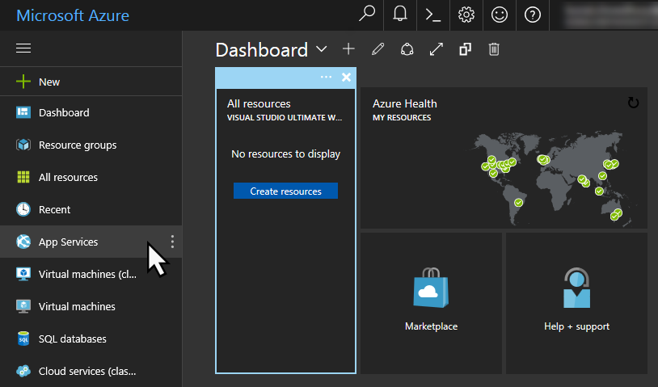658x387 pixels.
Task: Open the Marketplace tile
Action: (x=431, y=303)
